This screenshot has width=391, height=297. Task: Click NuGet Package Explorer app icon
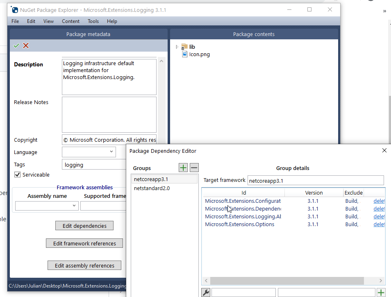pos(15,10)
